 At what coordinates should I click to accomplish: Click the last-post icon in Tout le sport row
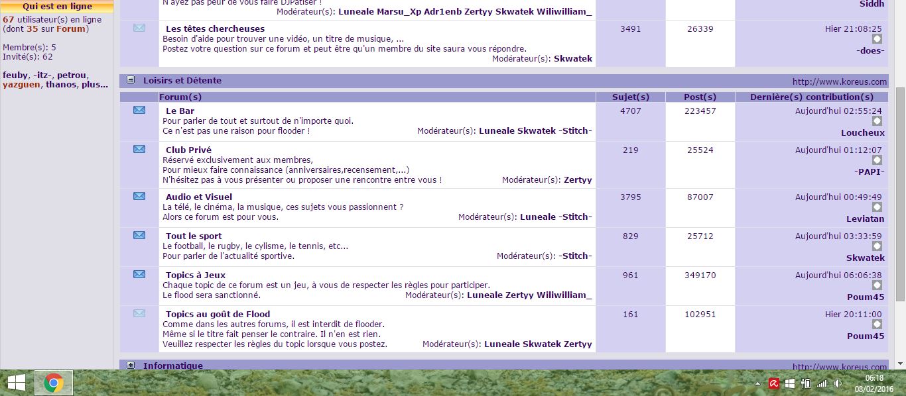[877, 246]
